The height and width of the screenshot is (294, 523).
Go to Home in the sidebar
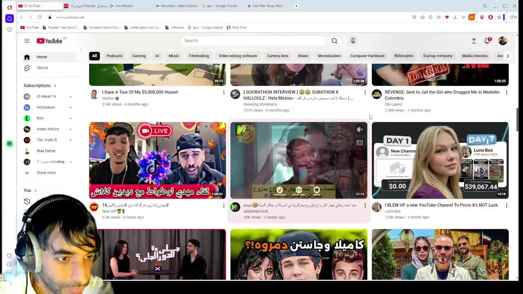coord(49,57)
